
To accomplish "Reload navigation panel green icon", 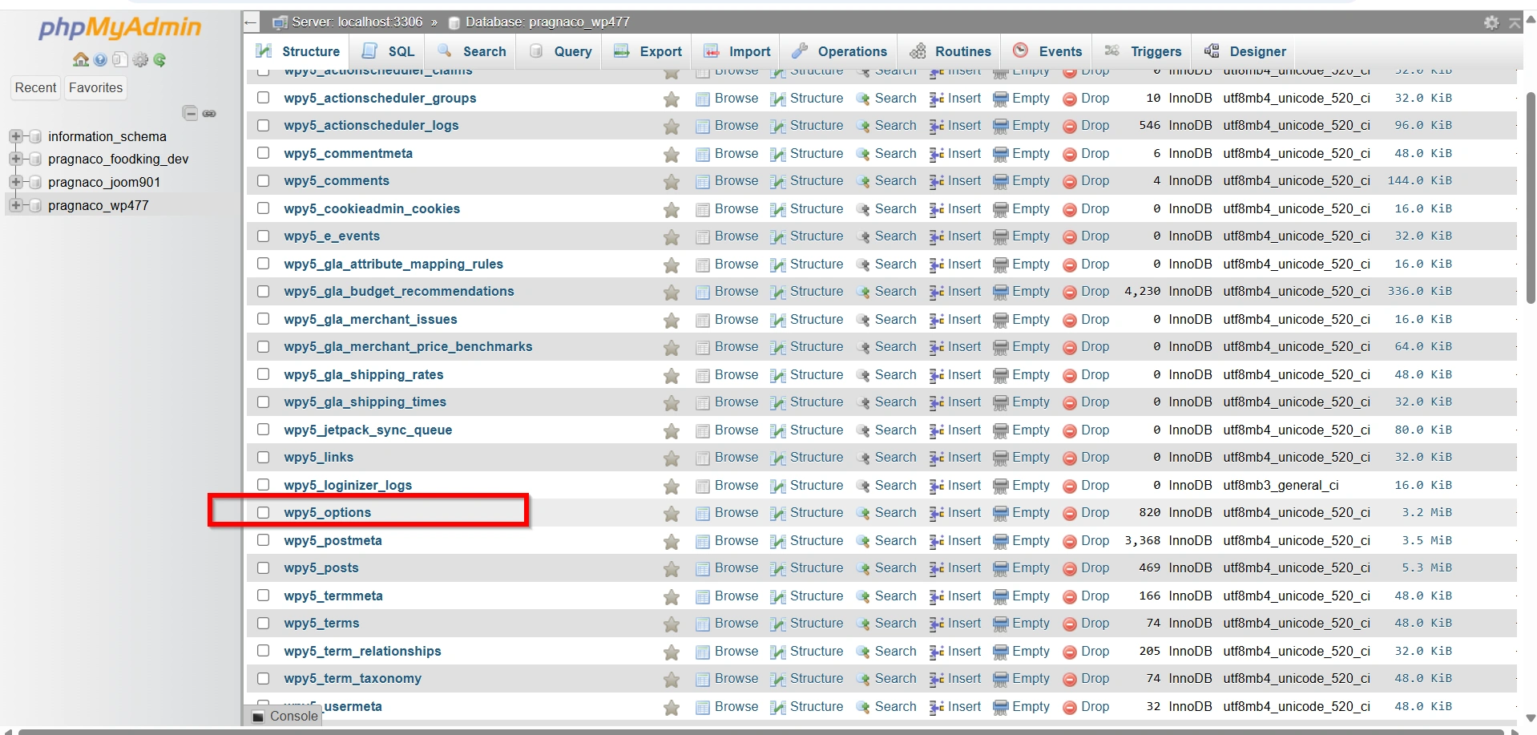I will 159,60.
